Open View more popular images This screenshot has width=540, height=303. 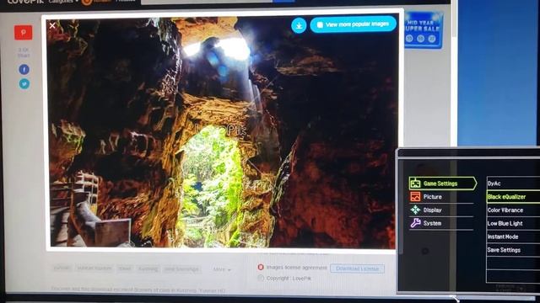(353, 24)
